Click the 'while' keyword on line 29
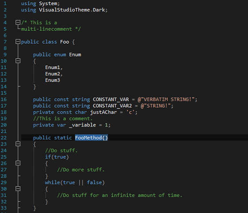This screenshot has height=213, width=248. pos(53,183)
